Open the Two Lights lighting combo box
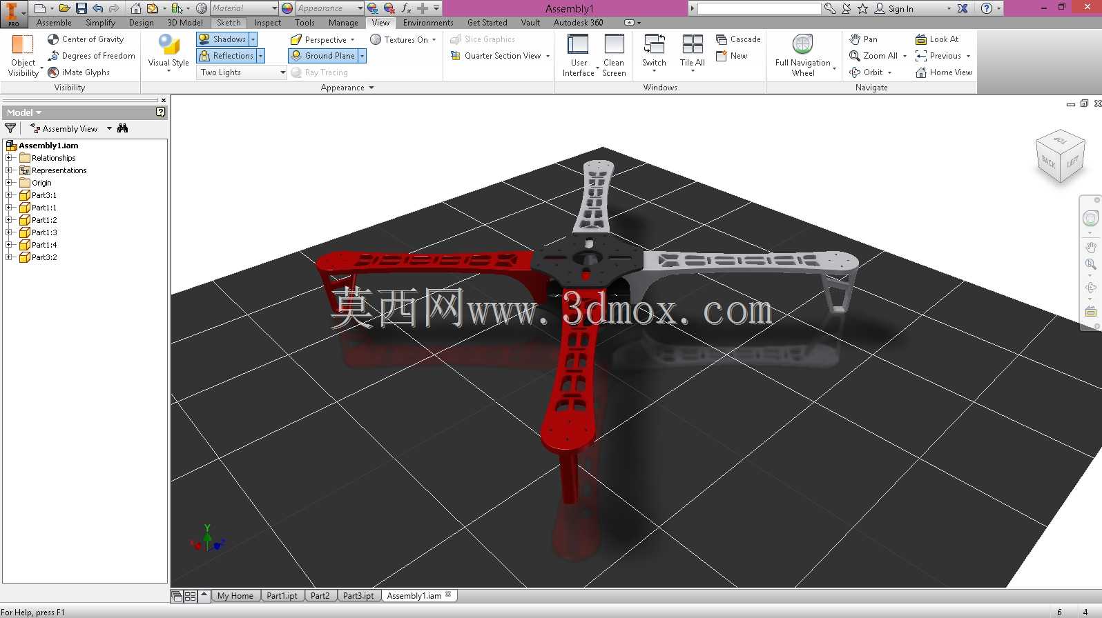Viewport: 1102px width, 618px height. 242,72
